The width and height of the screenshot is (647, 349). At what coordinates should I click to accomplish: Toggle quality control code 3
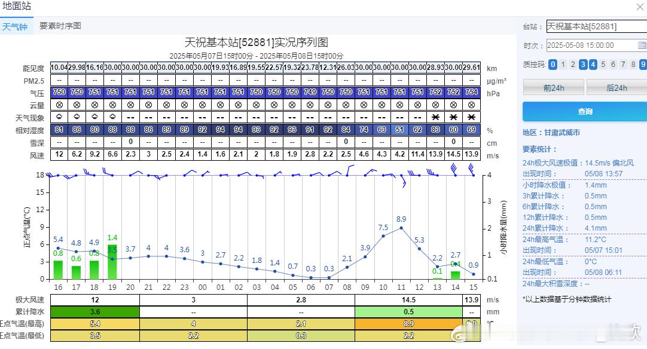pos(582,65)
